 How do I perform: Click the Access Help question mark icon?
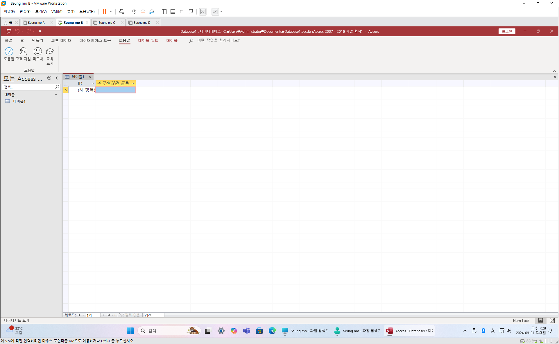9,52
